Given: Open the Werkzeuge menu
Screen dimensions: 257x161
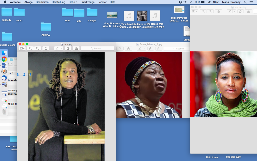Looking at the screenshot, I should 88,2.
